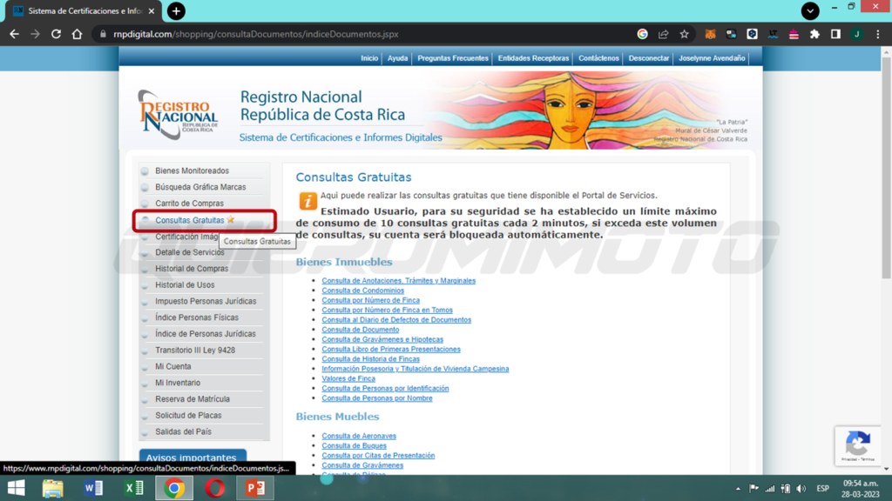Viewport: 892px width, 501px height.
Task: Open Ayuda in top navigation
Action: 397,58
